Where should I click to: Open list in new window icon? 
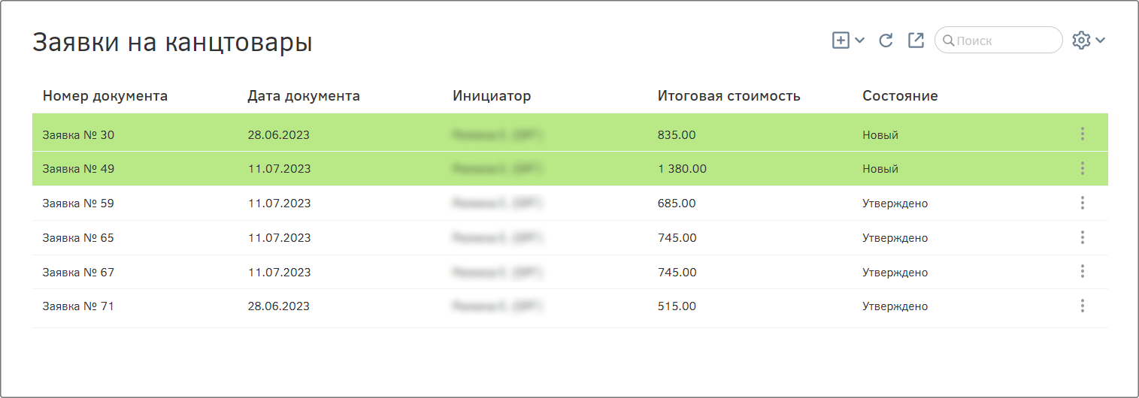pyautogui.click(x=916, y=41)
